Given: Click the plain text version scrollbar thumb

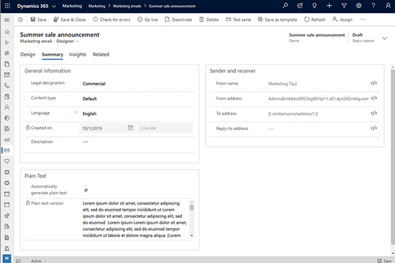Looking at the screenshot, I should (x=191, y=208).
